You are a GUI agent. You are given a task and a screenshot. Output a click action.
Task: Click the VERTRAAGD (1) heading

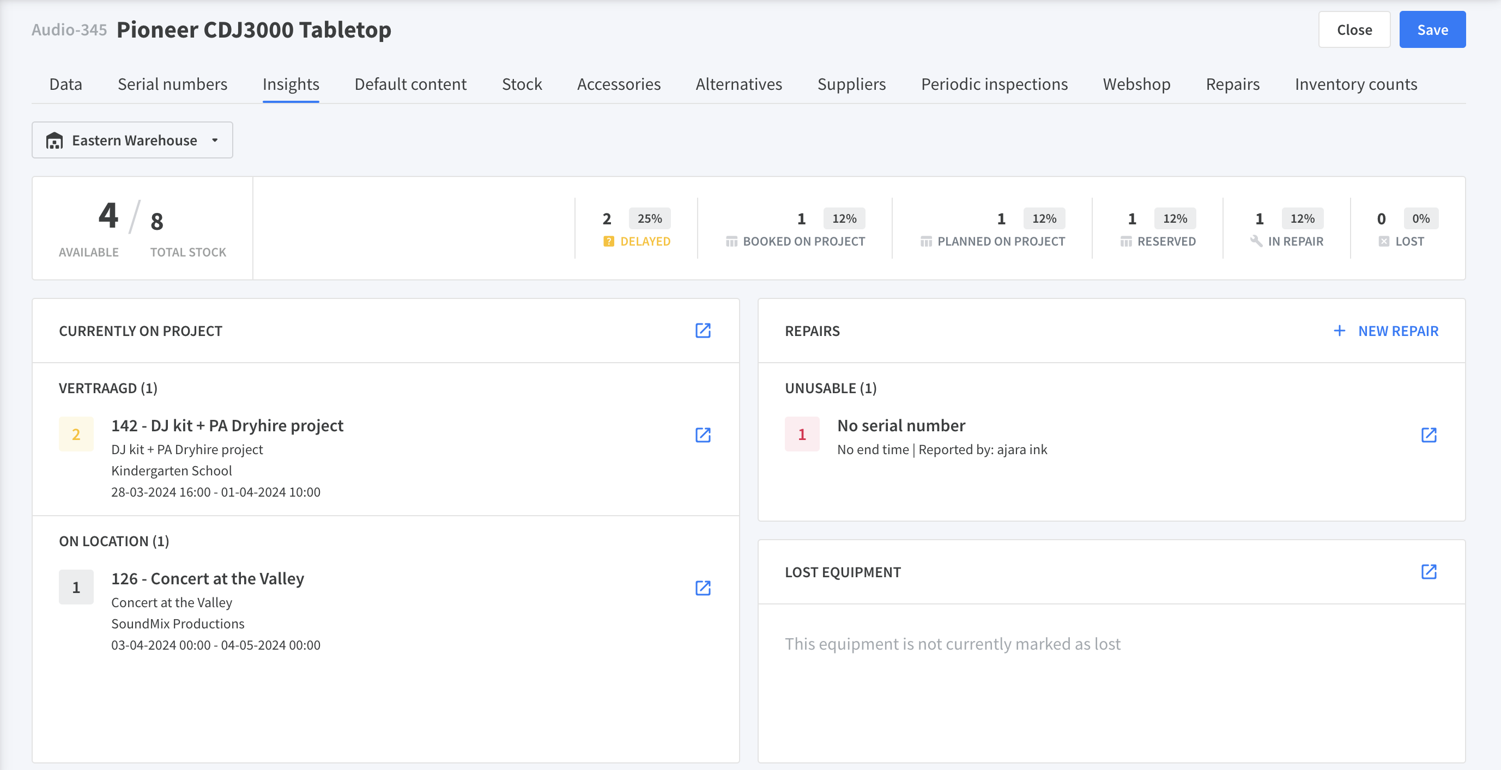(108, 388)
